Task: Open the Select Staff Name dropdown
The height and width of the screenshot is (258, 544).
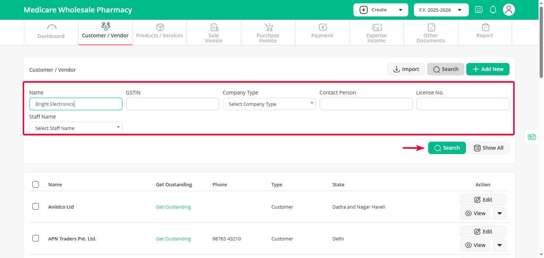Action: [76, 128]
